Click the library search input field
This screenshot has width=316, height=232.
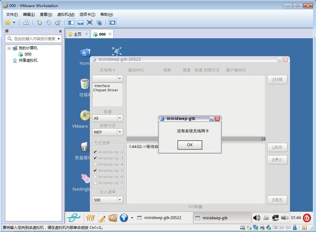point(33,38)
